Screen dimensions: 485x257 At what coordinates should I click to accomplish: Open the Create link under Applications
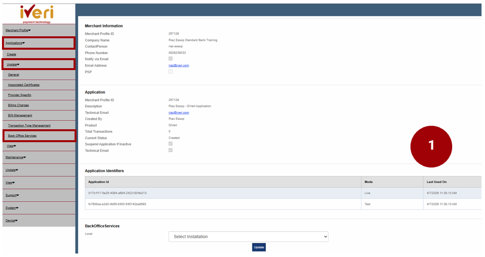(11, 54)
